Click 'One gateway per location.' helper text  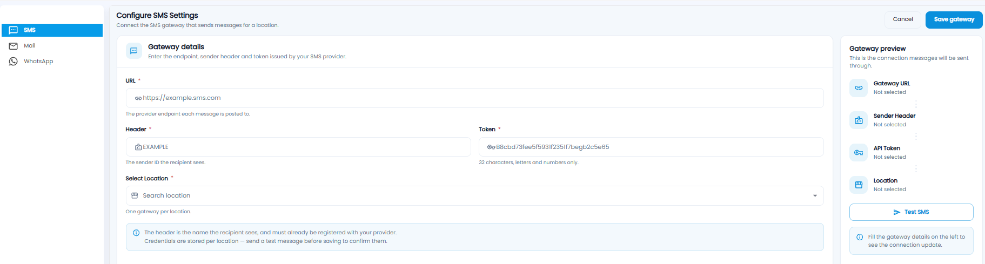point(158,212)
